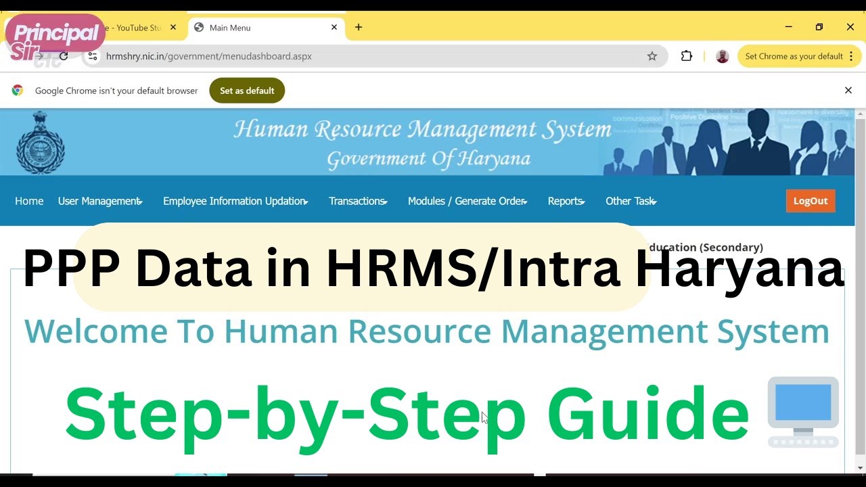Close the YouTube Studio tab

coord(173,27)
